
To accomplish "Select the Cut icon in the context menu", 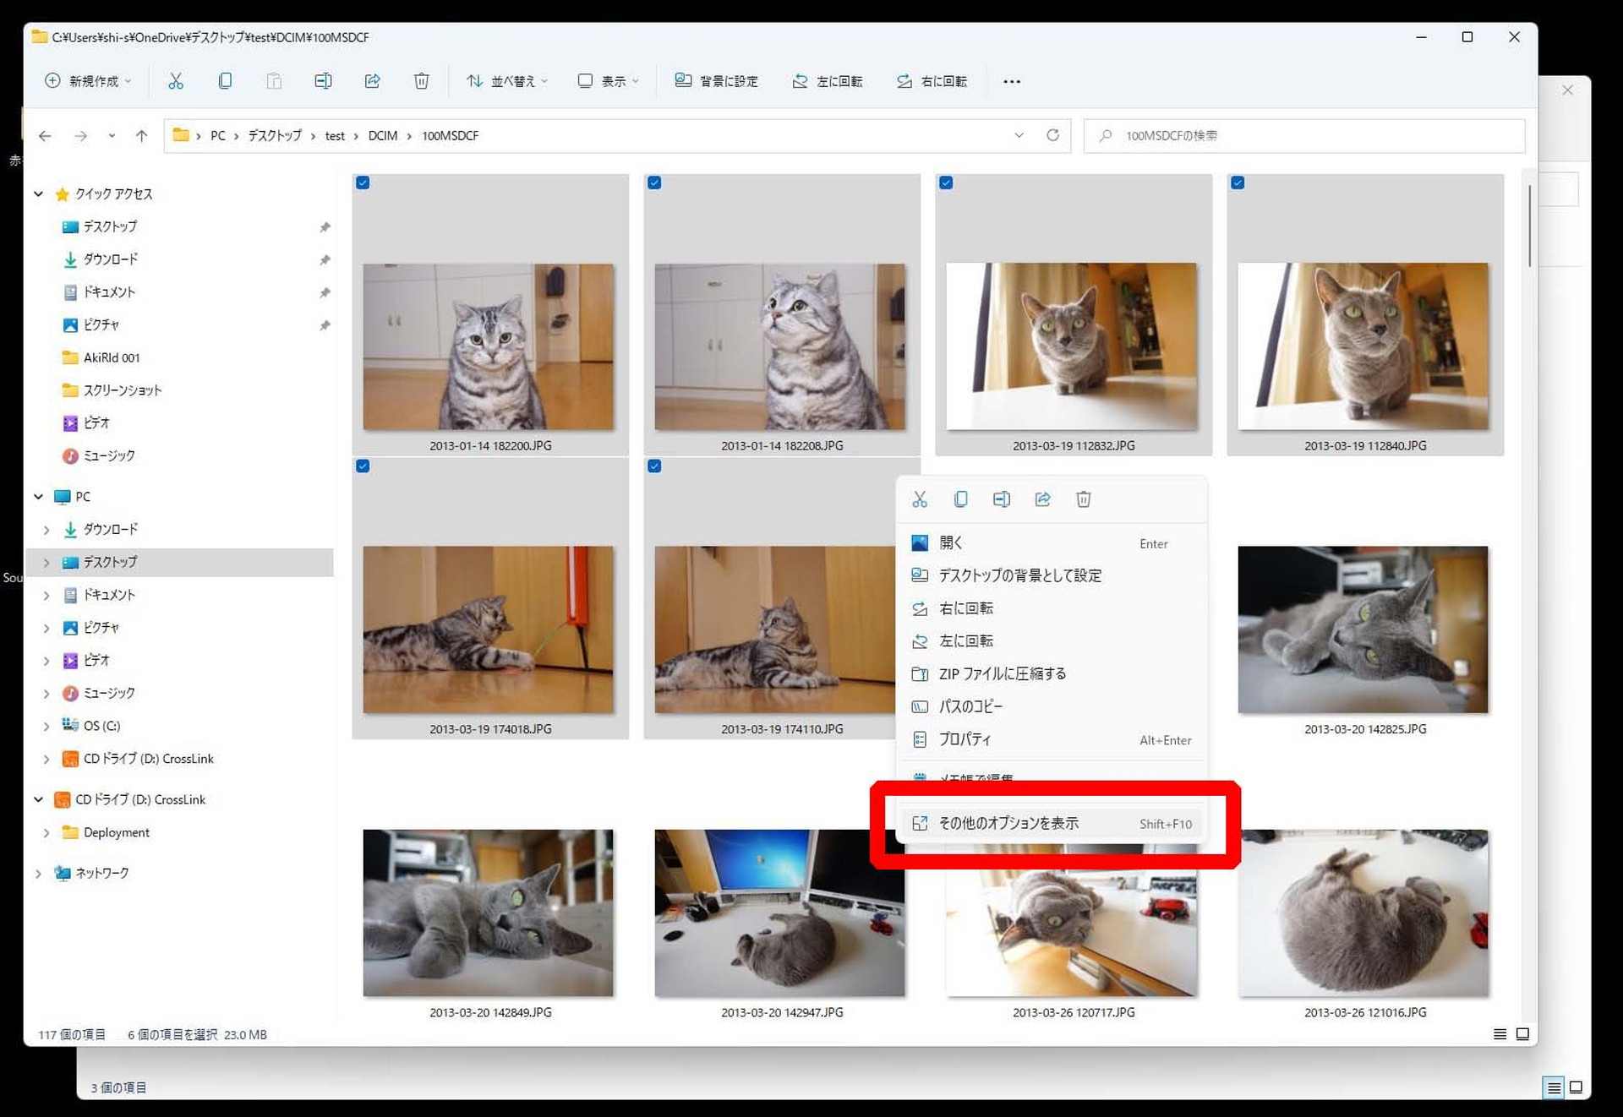I will (920, 499).
